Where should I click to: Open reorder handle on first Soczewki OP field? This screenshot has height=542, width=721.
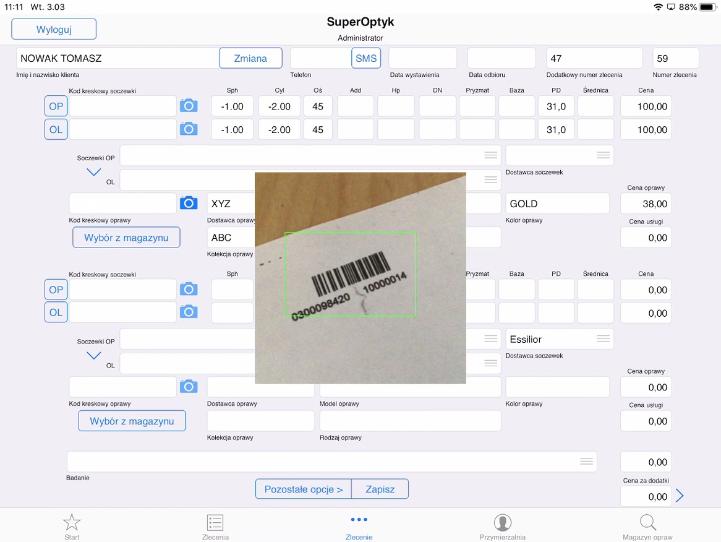click(x=490, y=155)
